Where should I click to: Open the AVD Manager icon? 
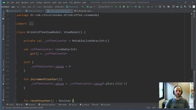tap(181, 7)
